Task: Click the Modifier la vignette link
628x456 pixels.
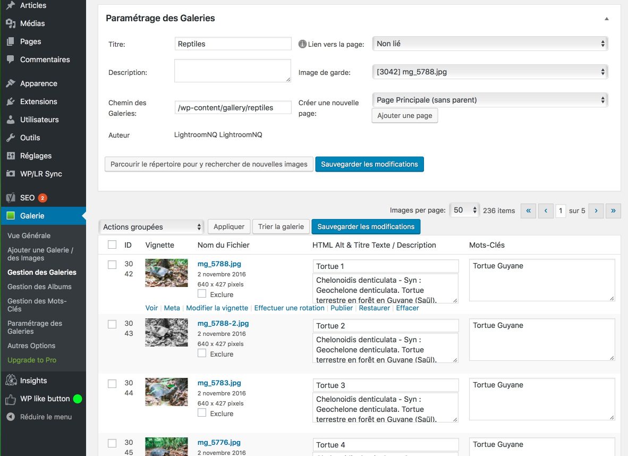Action: pos(217,308)
